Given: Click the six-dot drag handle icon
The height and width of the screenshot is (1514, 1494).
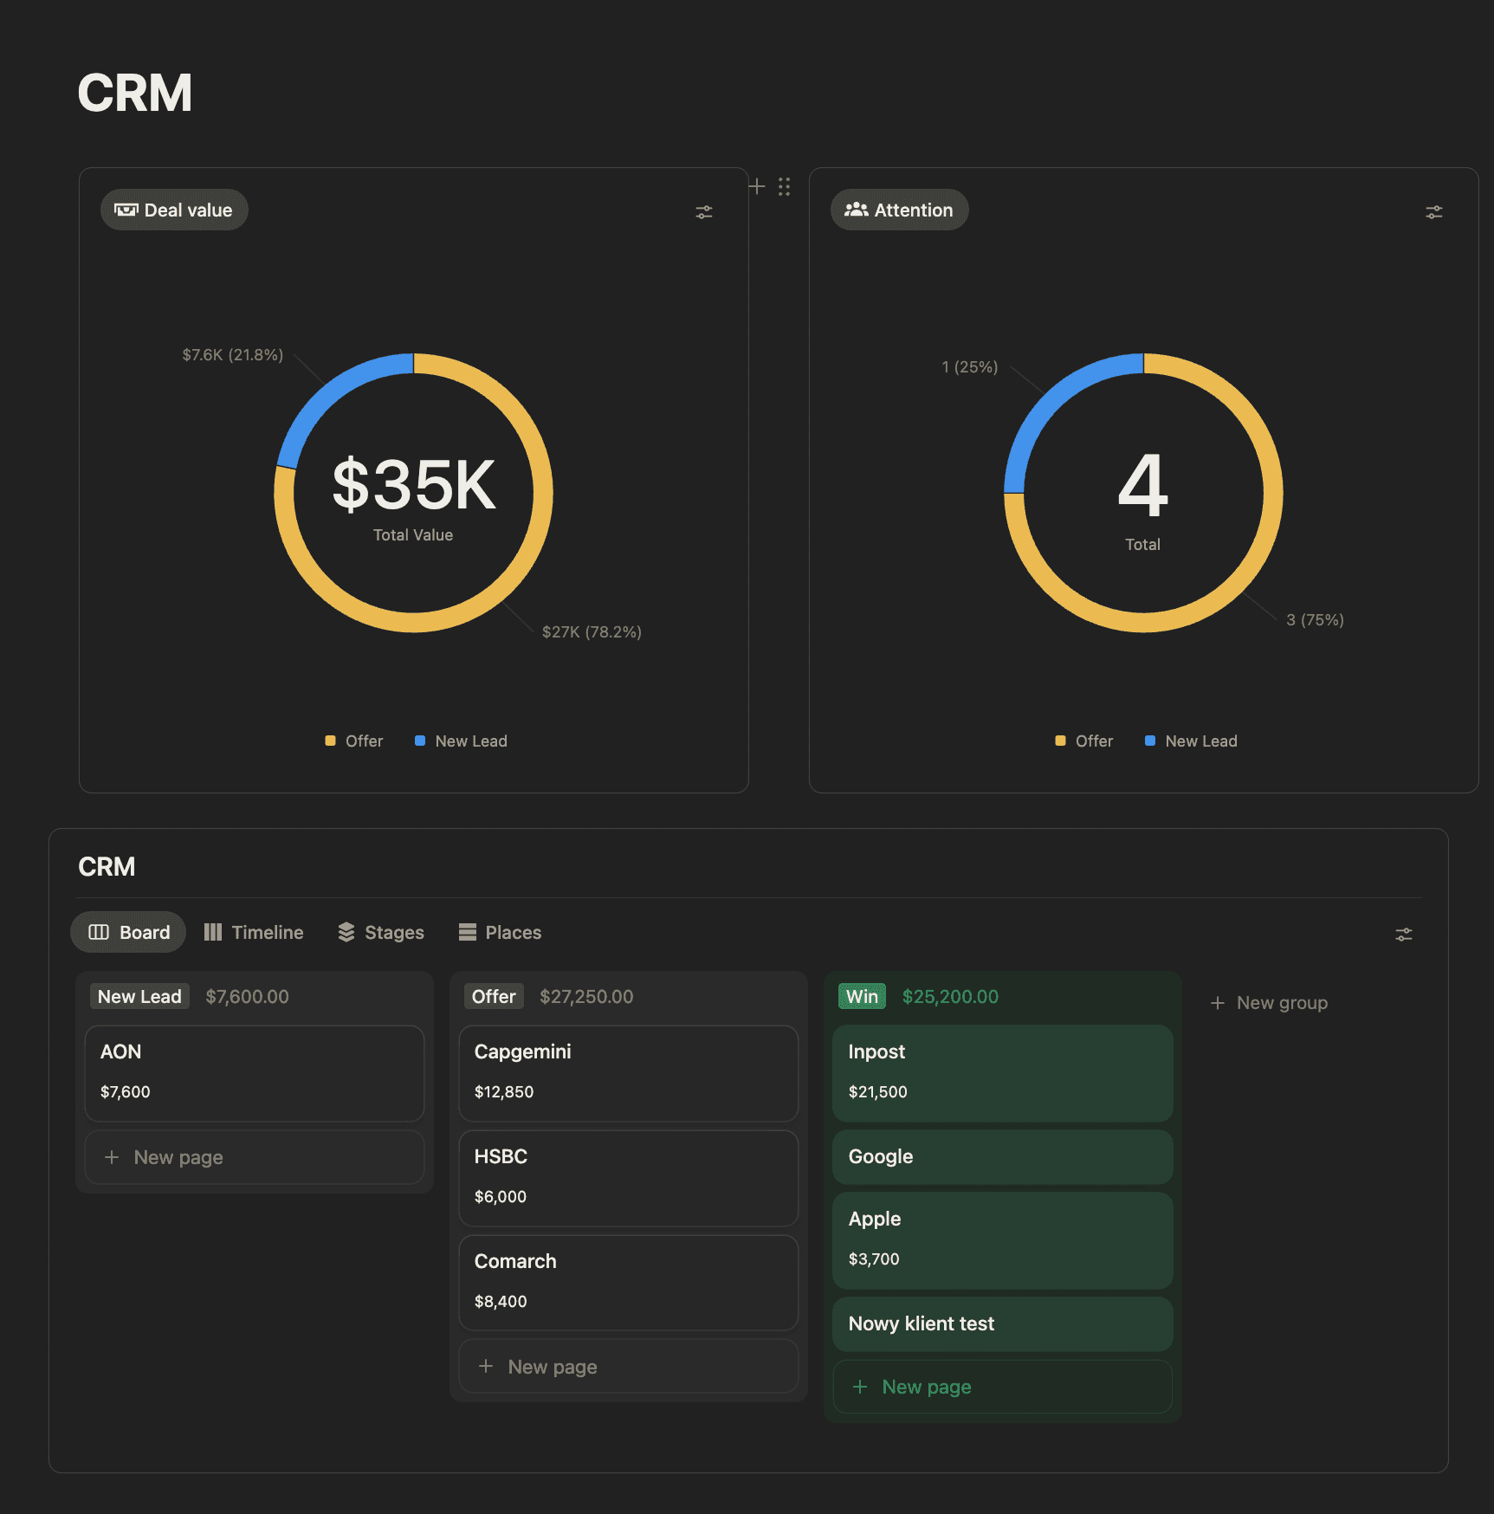Looking at the screenshot, I should 785,186.
